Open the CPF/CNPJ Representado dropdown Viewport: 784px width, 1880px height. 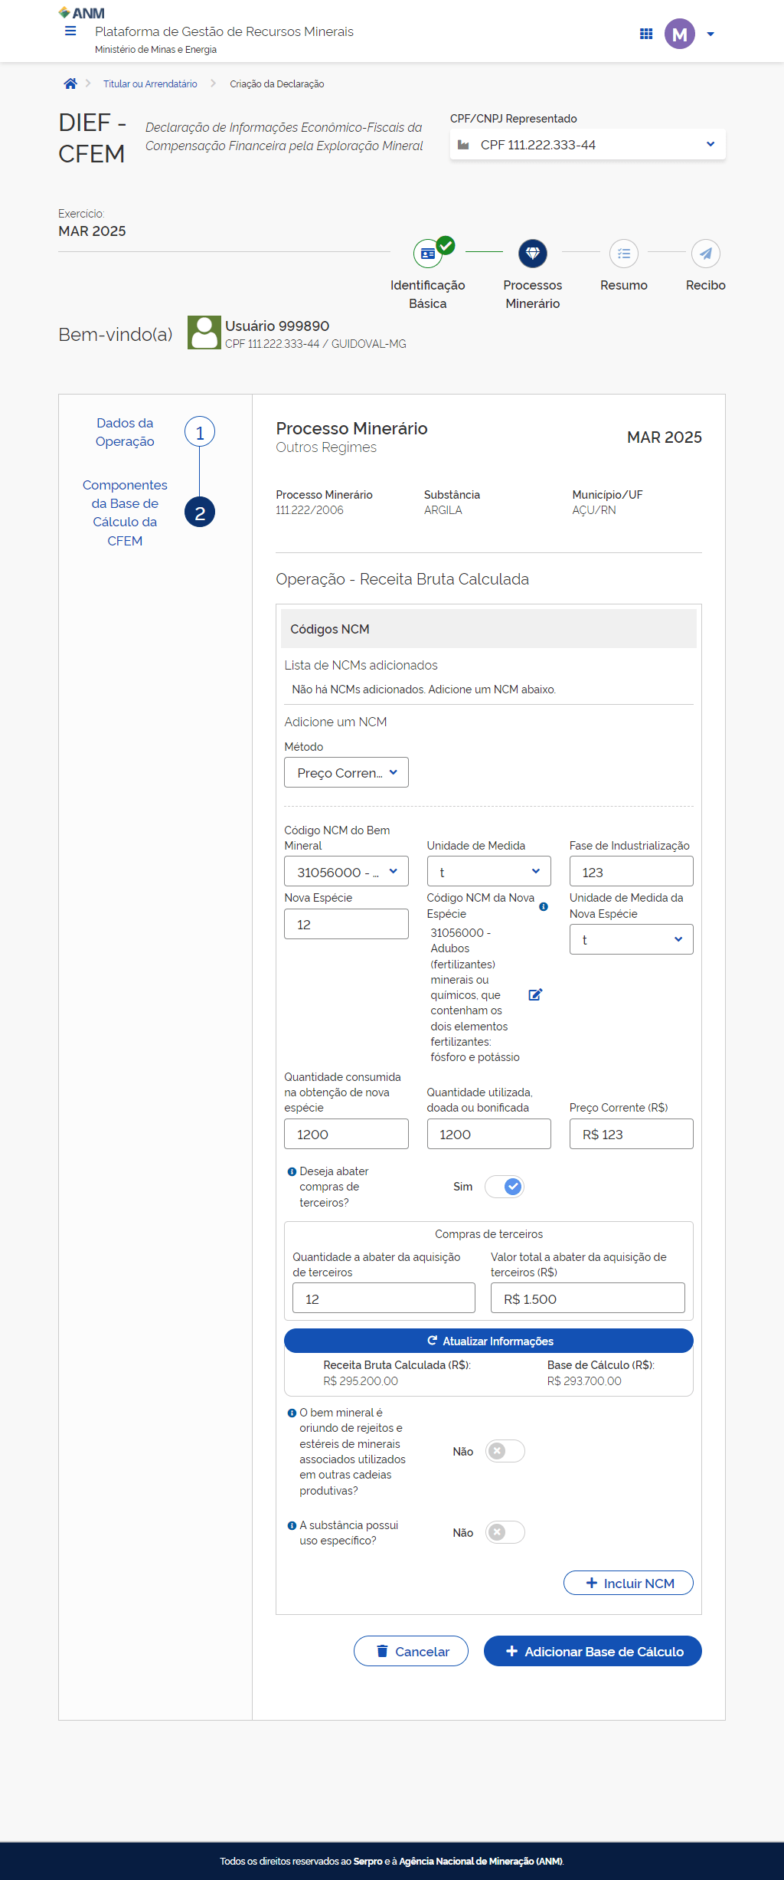[587, 145]
